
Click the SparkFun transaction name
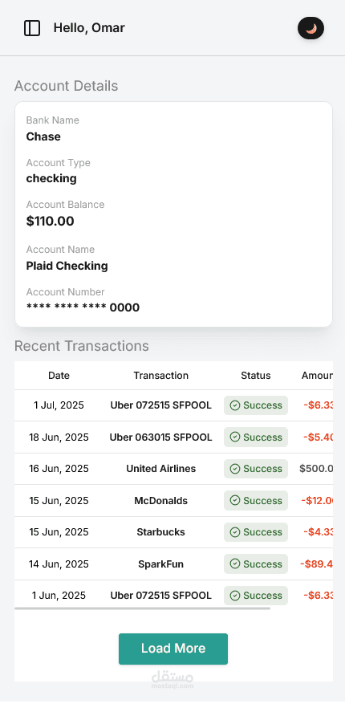click(160, 564)
